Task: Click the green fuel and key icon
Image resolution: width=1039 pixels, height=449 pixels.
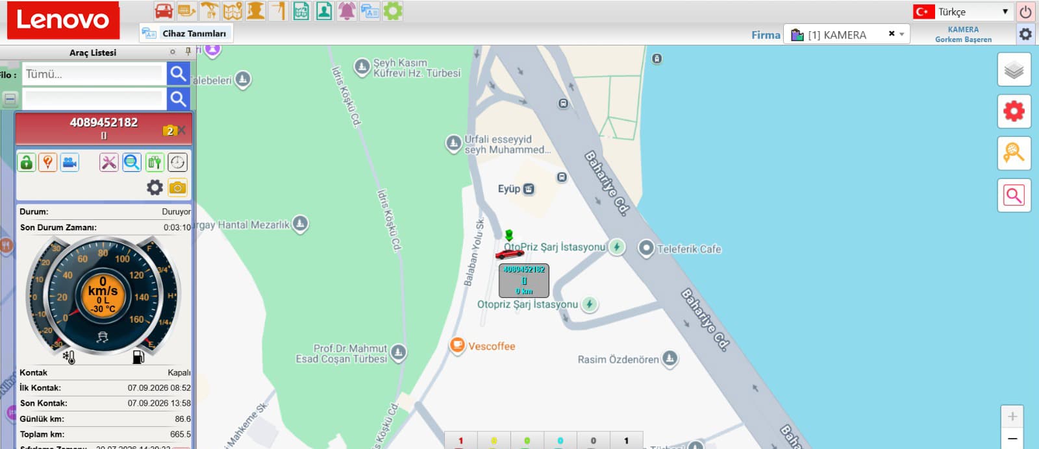Action: 155,162
